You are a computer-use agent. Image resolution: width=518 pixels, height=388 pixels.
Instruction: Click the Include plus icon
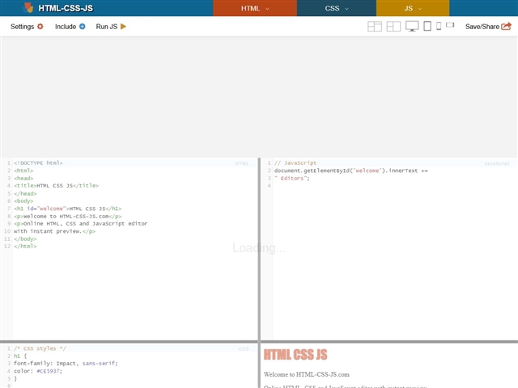[x=83, y=27]
